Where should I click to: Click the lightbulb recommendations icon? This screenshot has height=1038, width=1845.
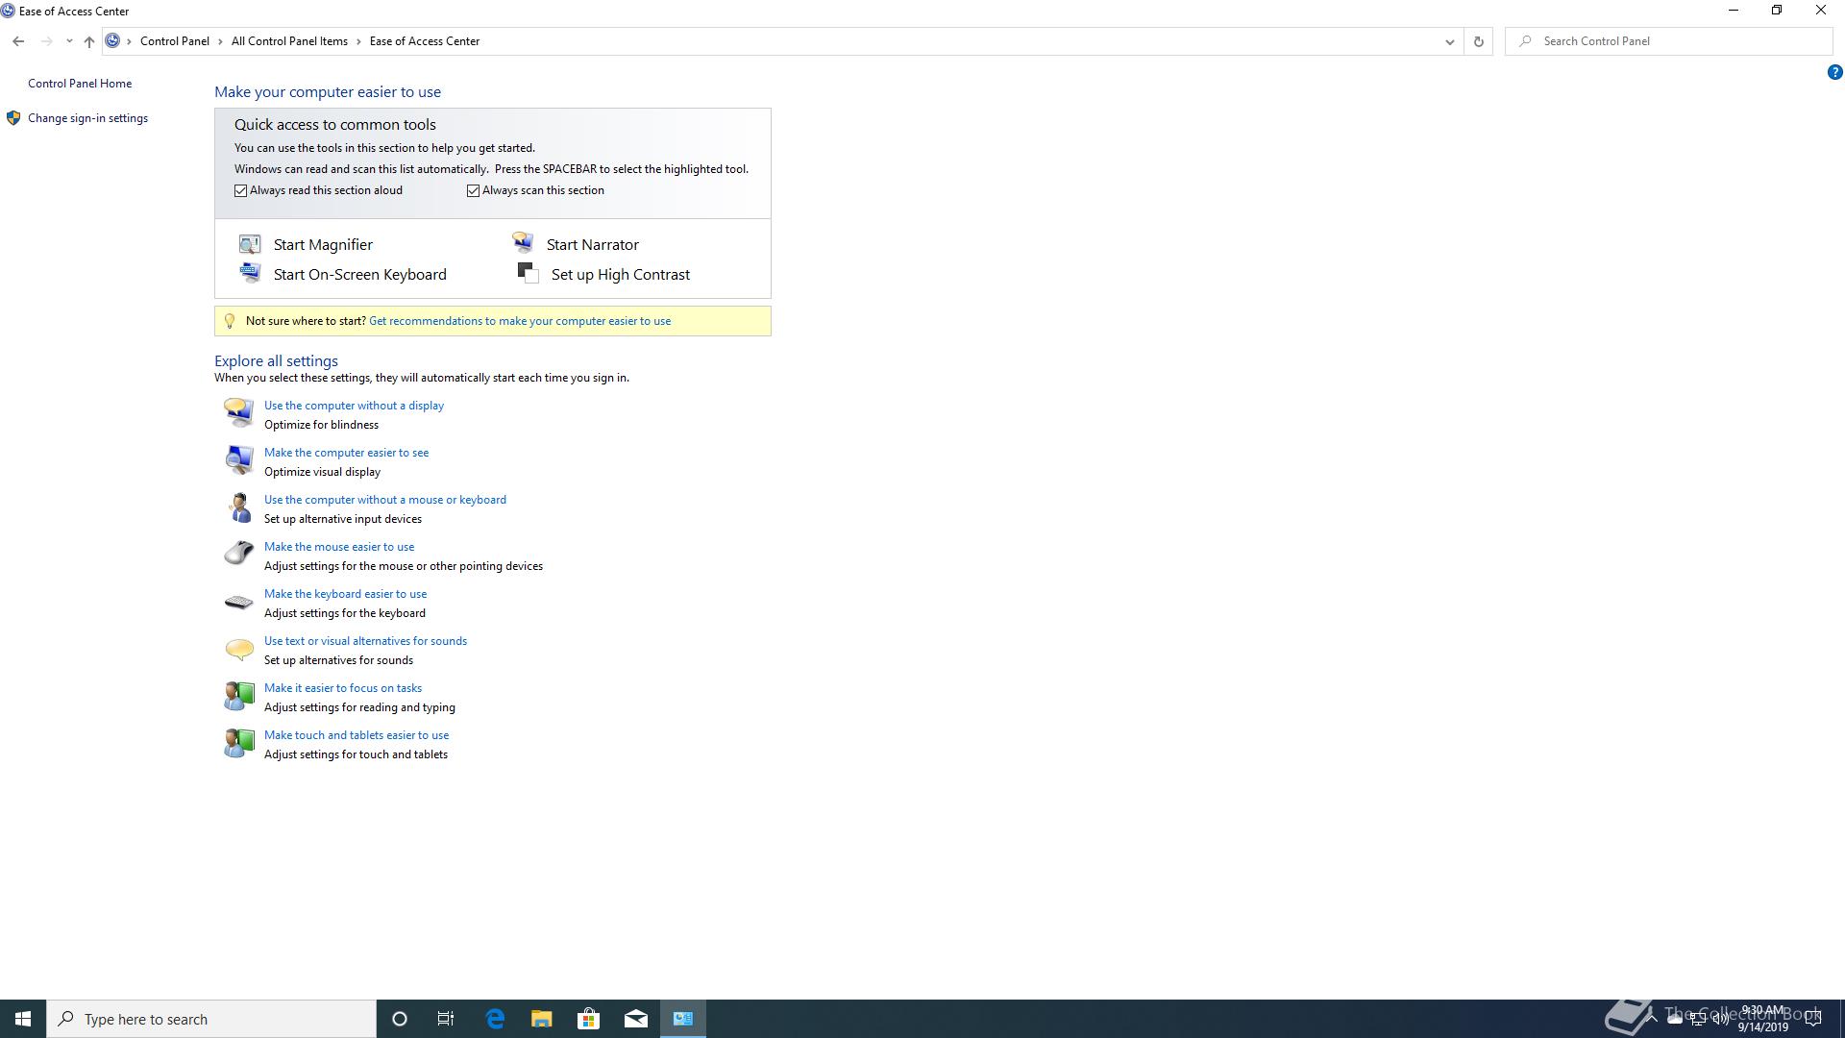click(x=229, y=321)
